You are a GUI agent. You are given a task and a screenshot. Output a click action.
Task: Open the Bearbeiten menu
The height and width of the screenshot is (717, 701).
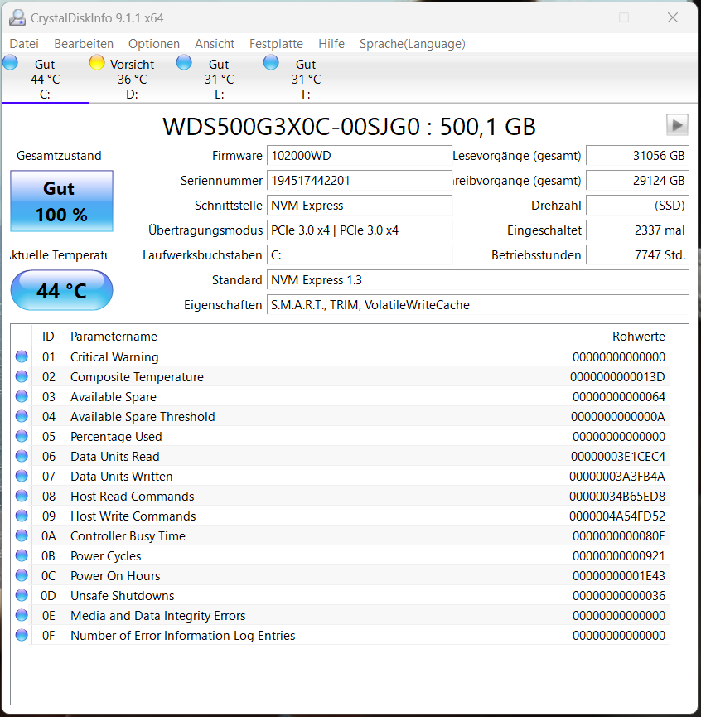tap(84, 44)
